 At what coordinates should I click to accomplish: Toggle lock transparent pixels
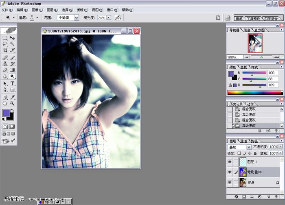239,153
